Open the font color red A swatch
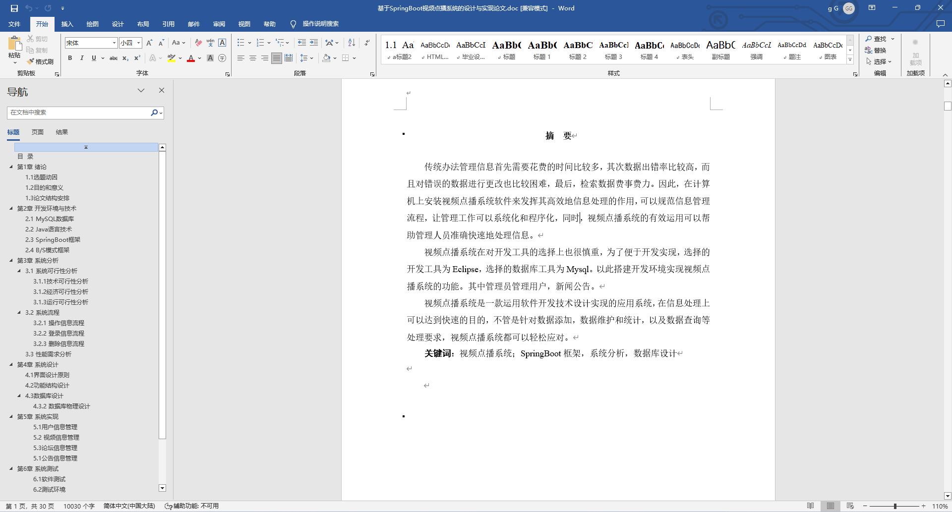This screenshot has height=512, width=952. 191,58
